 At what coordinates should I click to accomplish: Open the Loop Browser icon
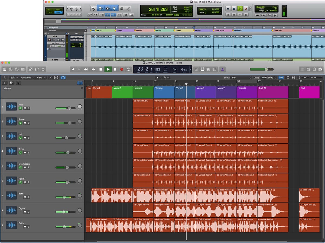tap(314, 69)
